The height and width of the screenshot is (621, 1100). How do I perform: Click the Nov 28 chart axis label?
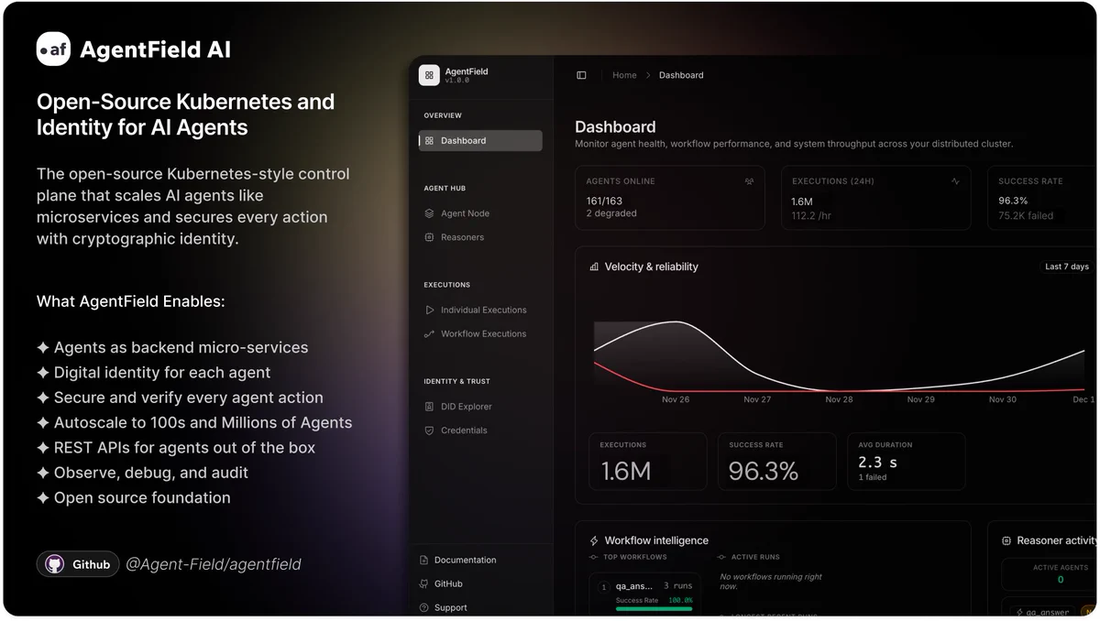[x=839, y=399]
